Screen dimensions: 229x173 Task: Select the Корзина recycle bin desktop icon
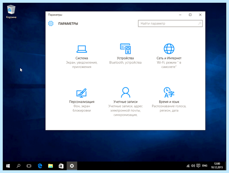[x=11, y=12]
